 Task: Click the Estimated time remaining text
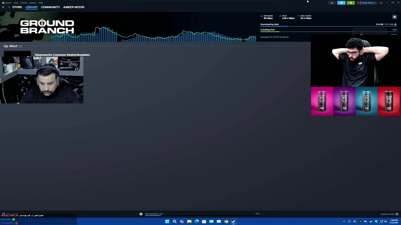(274, 37)
